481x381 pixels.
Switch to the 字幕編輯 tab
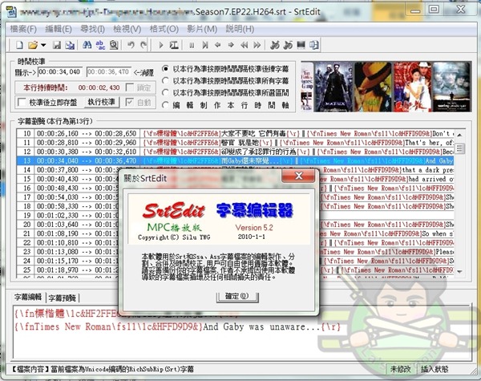(28, 297)
